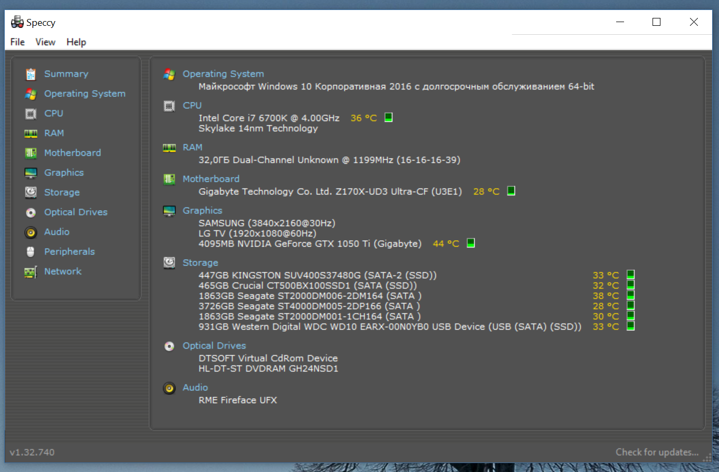Click the Graphics heading link in the summary
The width and height of the screenshot is (719, 472).
click(203, 211)
